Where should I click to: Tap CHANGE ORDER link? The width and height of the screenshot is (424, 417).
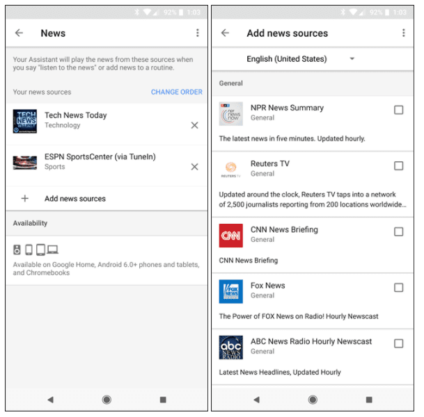[x=177, y=92]
